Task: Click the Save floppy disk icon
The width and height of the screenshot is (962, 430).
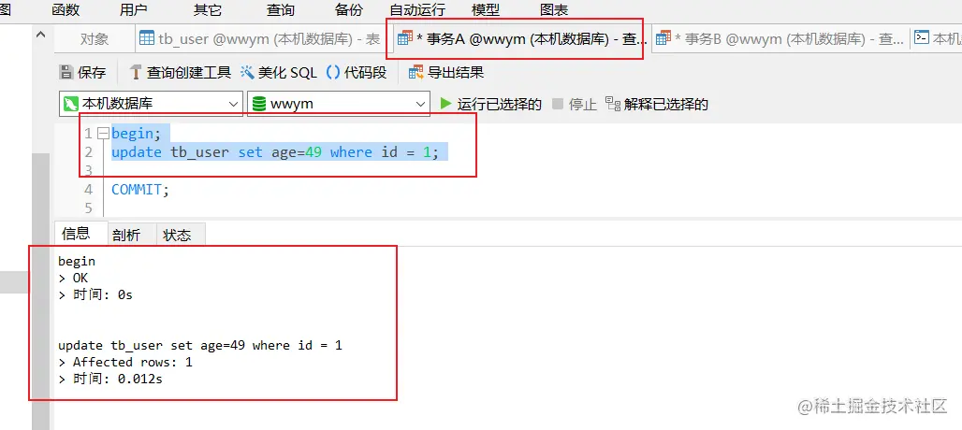Action: pyautogui.click(x=66, y=72)
